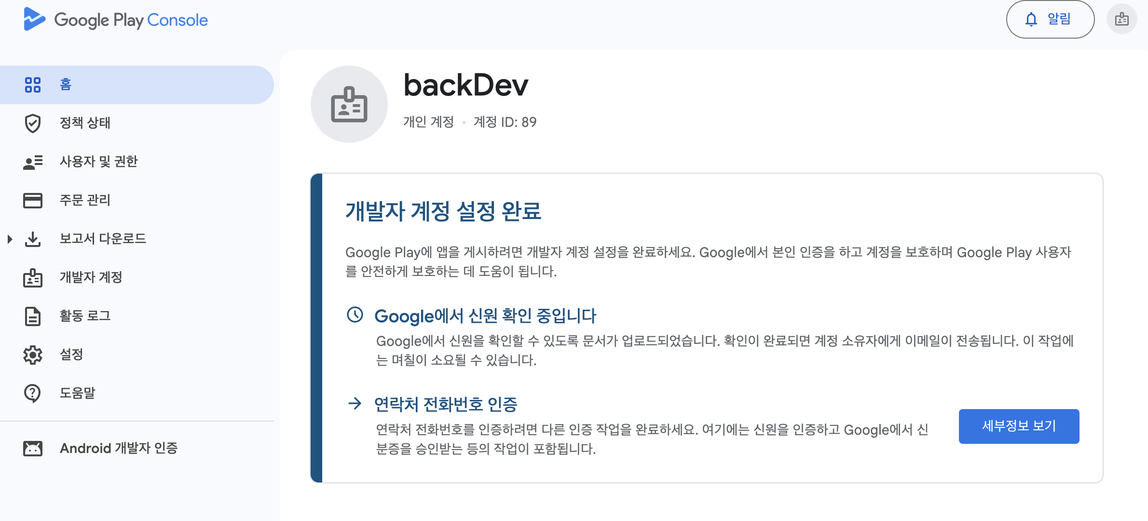The width and height of the screenshot is (1148, 521).
Task: Click the settings gear icon
Action: [x=33, y=355]
